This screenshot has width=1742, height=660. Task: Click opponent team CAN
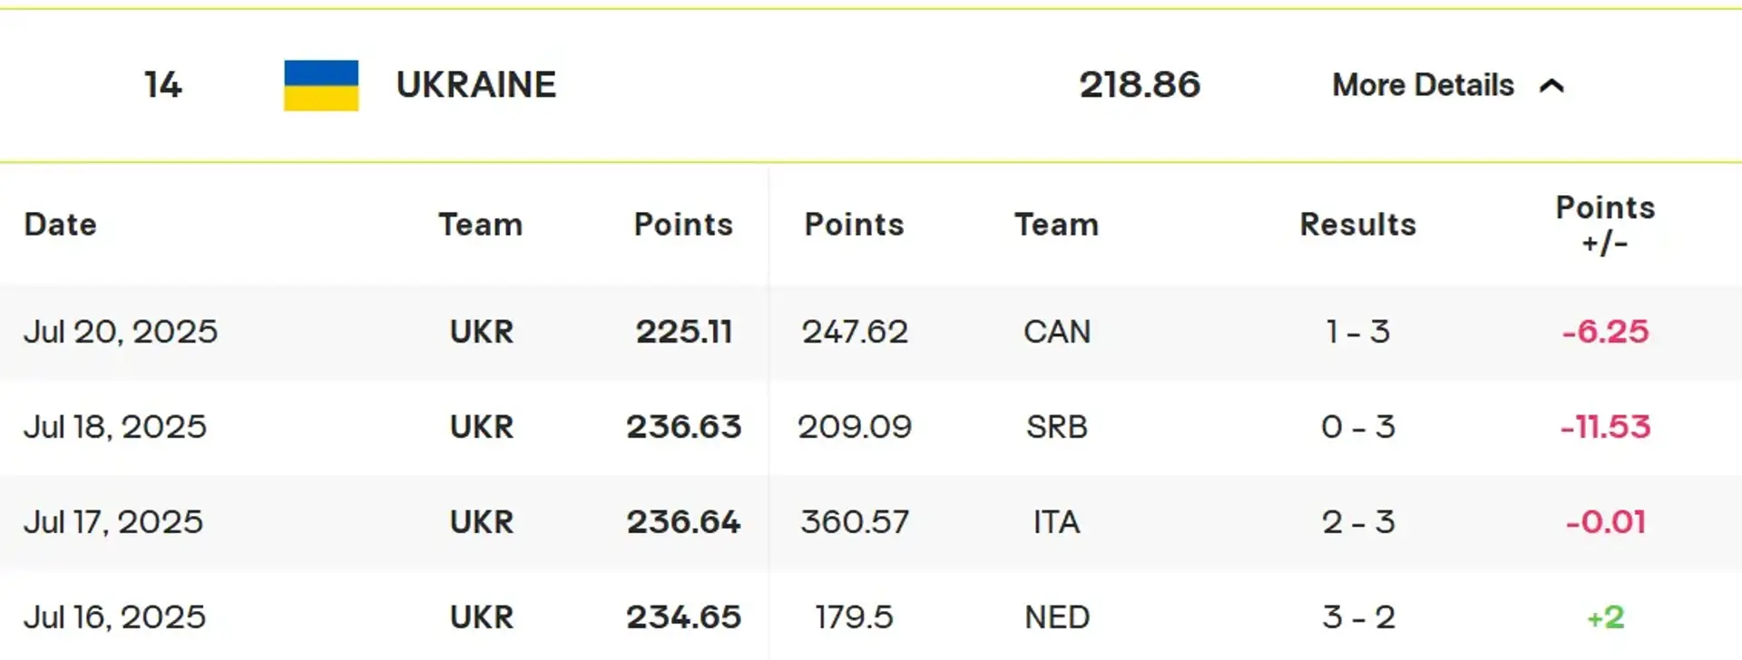pyautogui.click(x=1057, y=332)
